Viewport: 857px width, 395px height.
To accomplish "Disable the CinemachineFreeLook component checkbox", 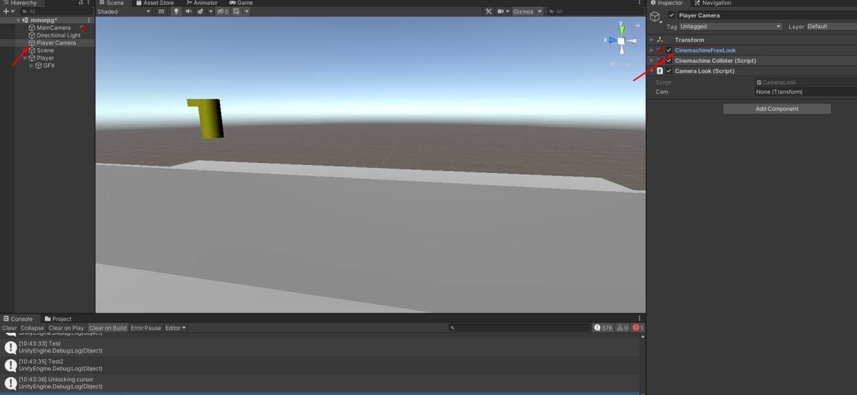I will (x=669, y=50).
